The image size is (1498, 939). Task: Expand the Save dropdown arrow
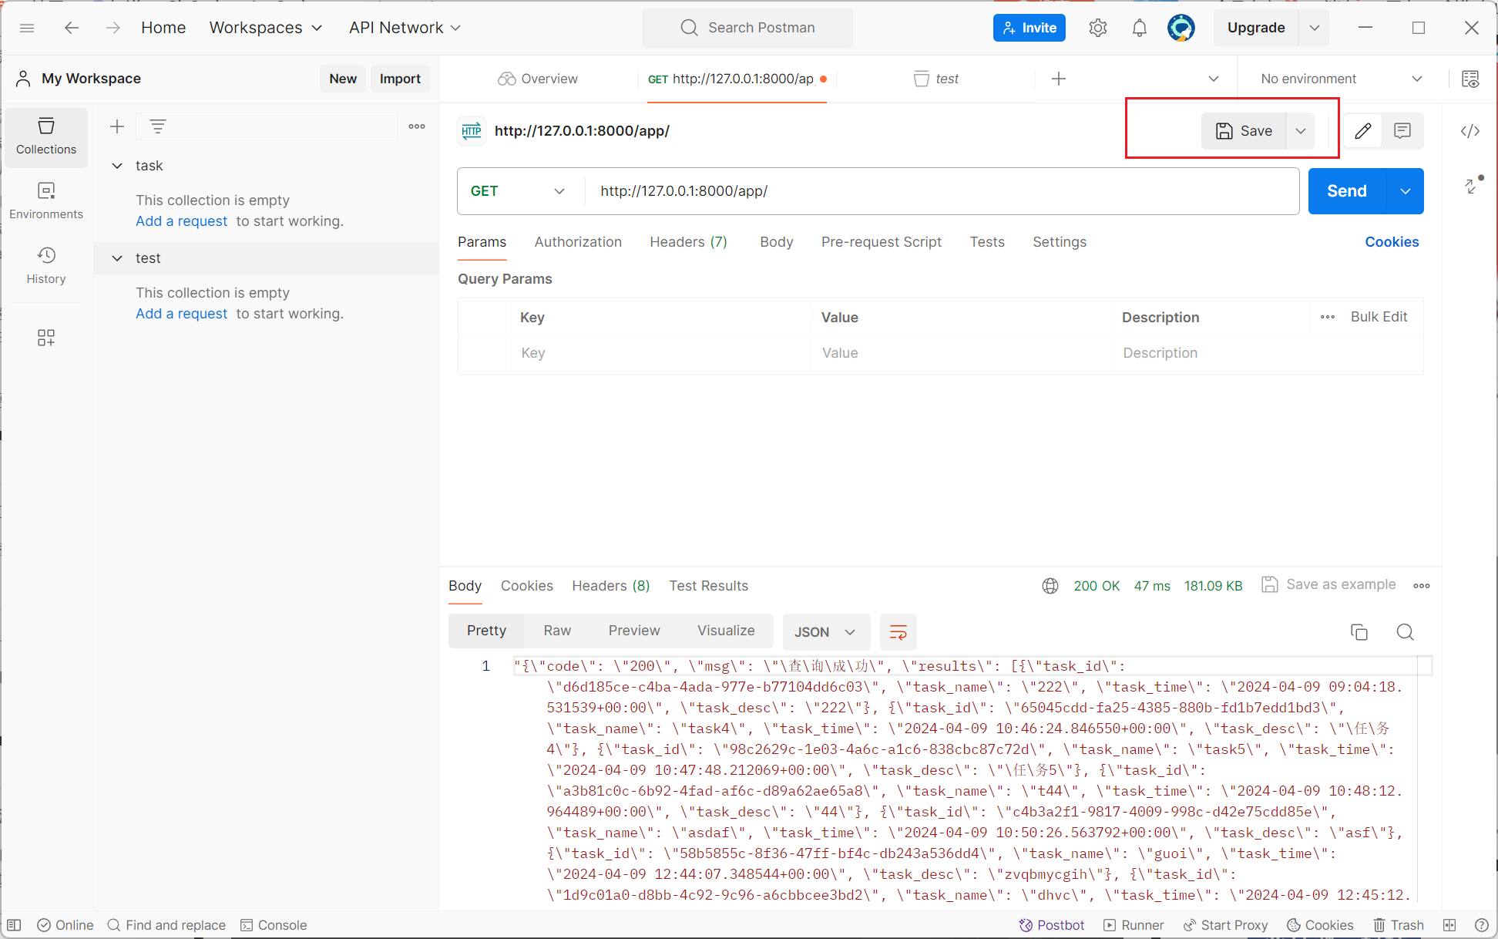(1302, 131)
